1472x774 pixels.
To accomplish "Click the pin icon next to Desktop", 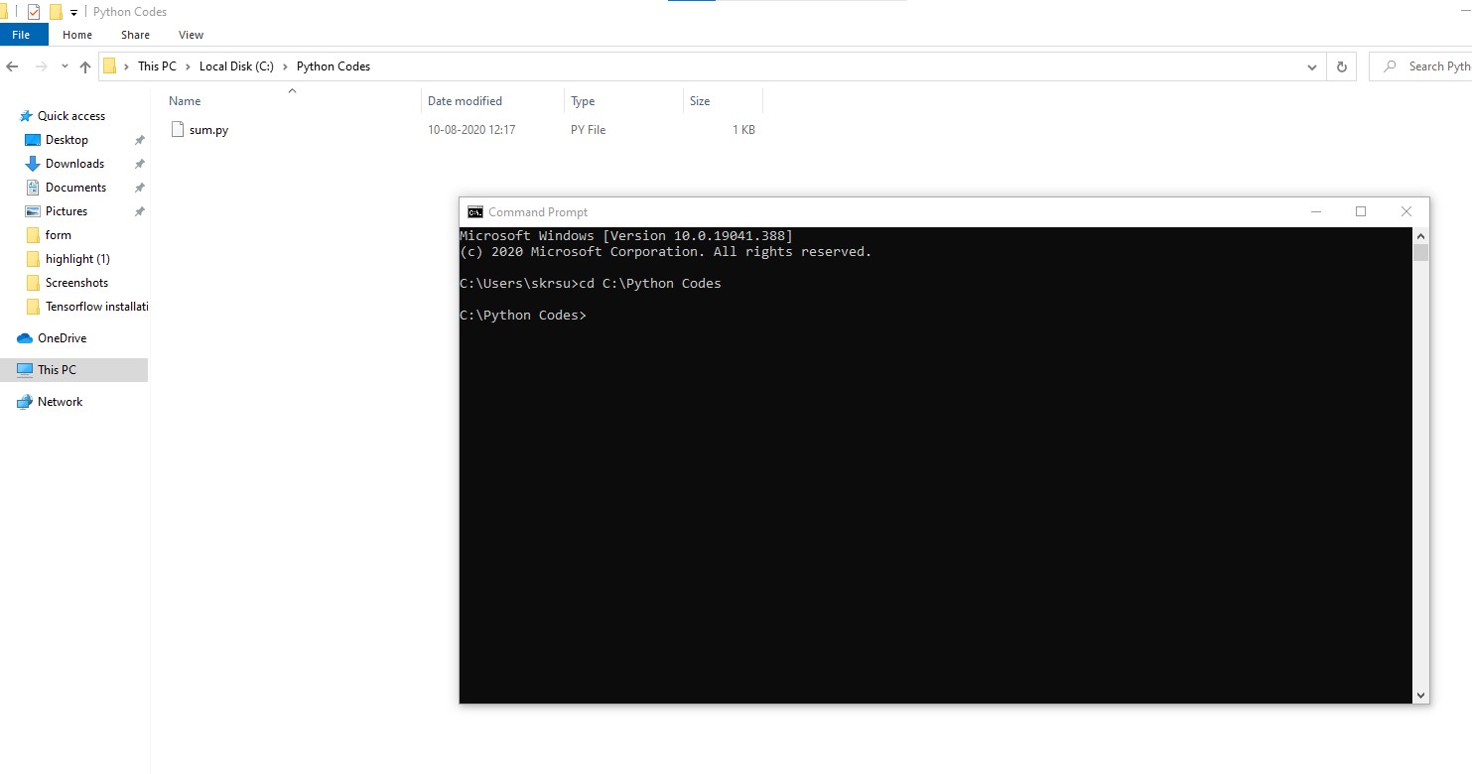I will [140, 140].
